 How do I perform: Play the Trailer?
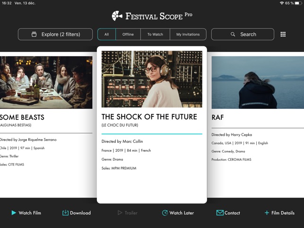[x=128, y=213]
